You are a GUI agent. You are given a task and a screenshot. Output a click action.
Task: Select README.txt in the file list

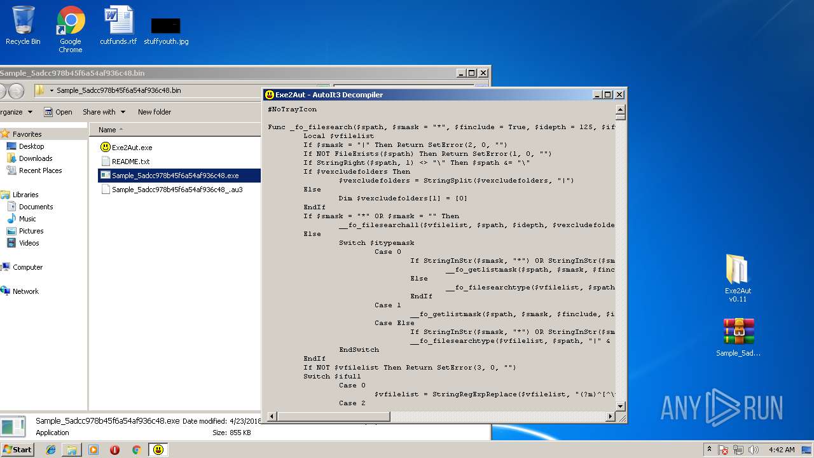click(125, 162)
